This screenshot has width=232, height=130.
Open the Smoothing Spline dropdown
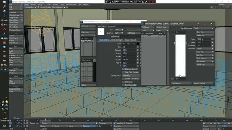pyautogui.click(x=205, y=49)
